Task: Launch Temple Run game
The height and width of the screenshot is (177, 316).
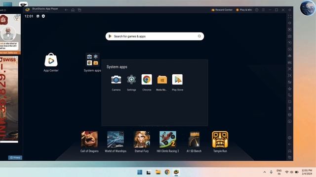Action: point(220,139)
